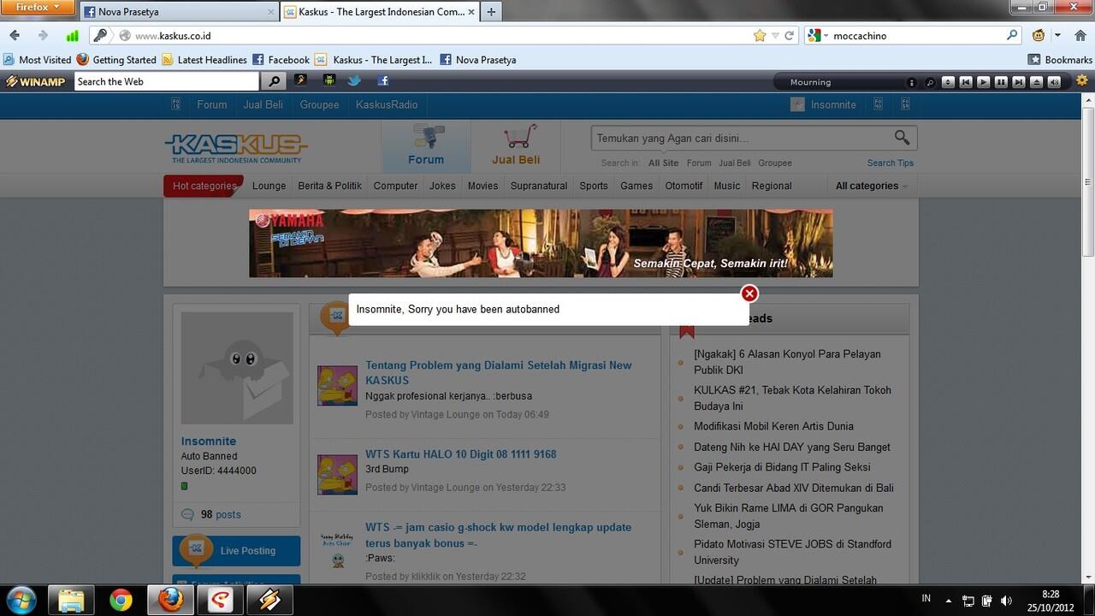Skip to next track in Winamp
The width and height of the screenshot is (1095, 616).
click(x=1019, y=82)
